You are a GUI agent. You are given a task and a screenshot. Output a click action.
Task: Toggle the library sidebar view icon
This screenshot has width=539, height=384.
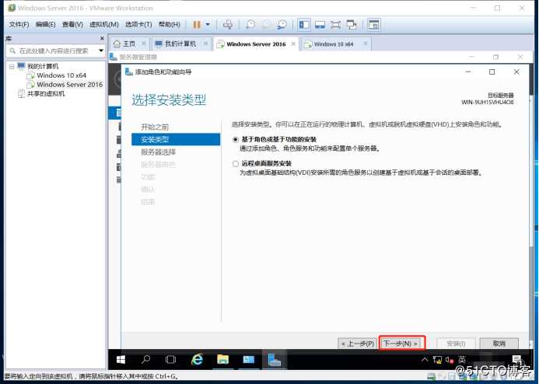304,25
